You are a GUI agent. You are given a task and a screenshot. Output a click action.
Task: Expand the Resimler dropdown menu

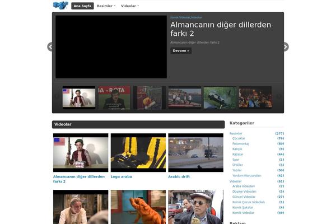tap(106, 6)
